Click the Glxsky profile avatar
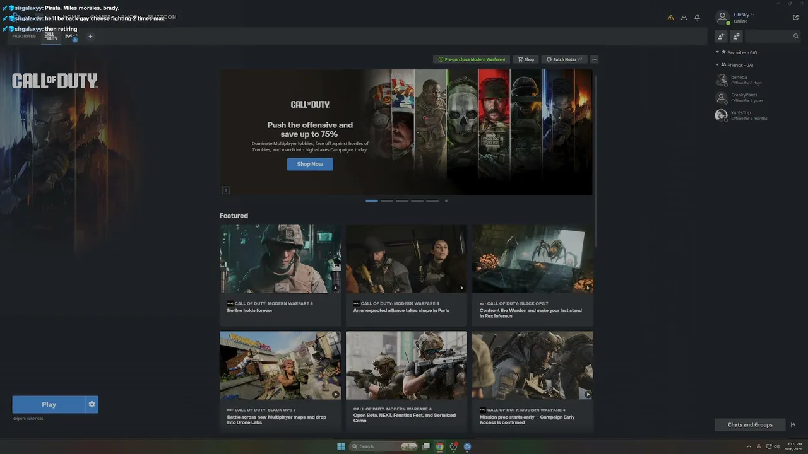This screenshot has height=454, width=808. point(722,18)
